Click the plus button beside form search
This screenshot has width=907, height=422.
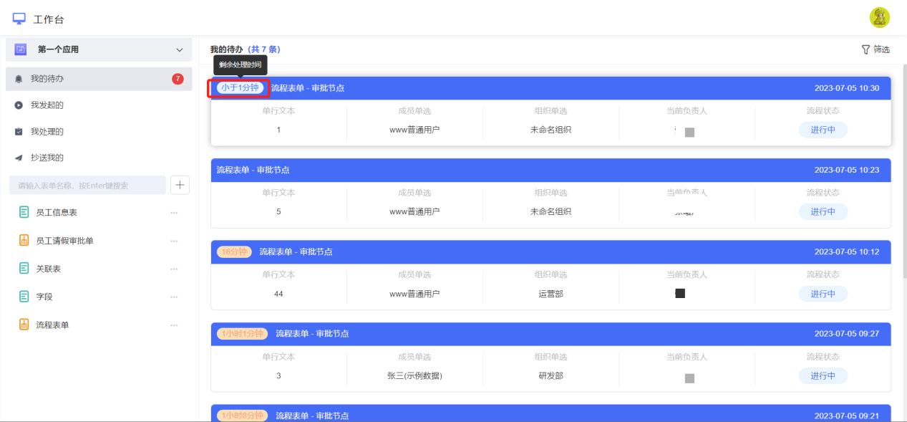click(180, 185)
